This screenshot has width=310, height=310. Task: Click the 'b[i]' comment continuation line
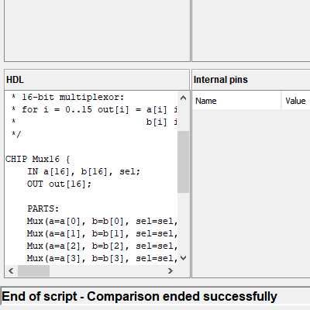click(95, 122)
